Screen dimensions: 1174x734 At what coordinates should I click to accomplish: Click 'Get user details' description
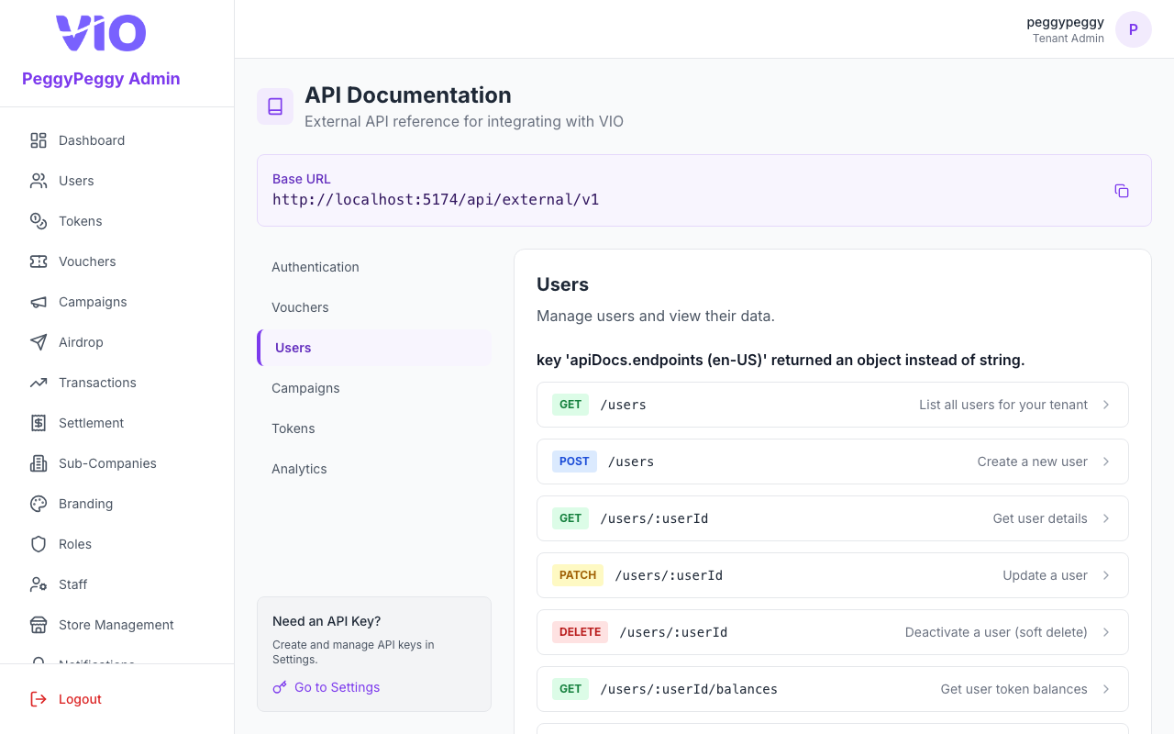[x=1040, y=518]
